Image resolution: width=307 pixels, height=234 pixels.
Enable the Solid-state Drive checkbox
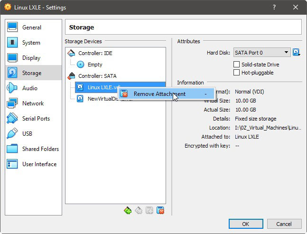coord(236,65)
